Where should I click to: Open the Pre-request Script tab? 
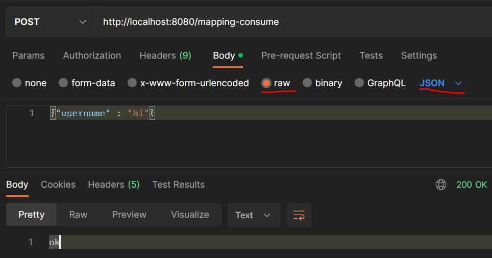(x=301, y=56)
